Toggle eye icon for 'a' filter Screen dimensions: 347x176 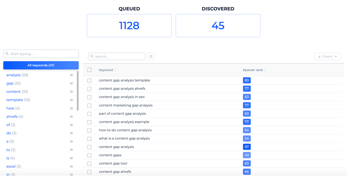point(71,142)
